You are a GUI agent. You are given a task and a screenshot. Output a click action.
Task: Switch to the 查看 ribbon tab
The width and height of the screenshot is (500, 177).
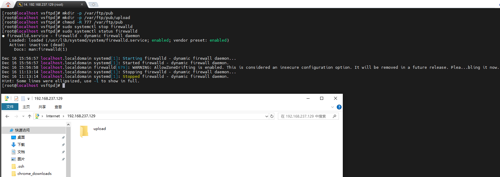[x=58, y=107]
